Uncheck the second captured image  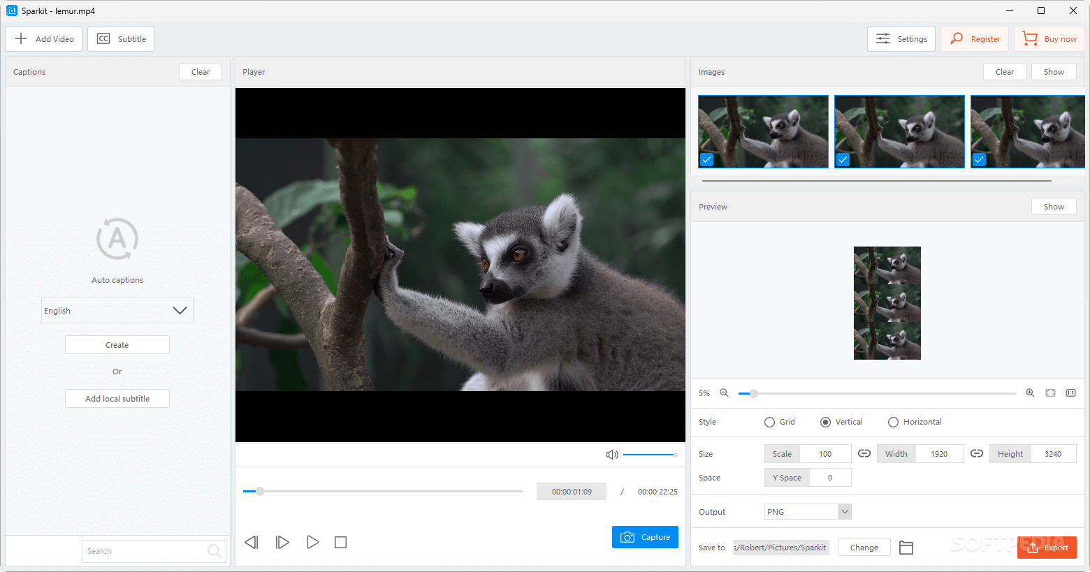click(x=843, y=160)
